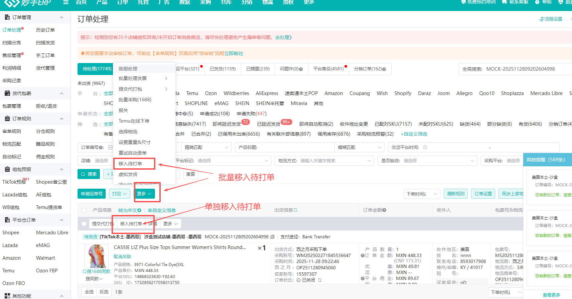Focus the 全局搜索 input field
The height and width of the screenshot is (299, 572).
[x=515, y=69]
